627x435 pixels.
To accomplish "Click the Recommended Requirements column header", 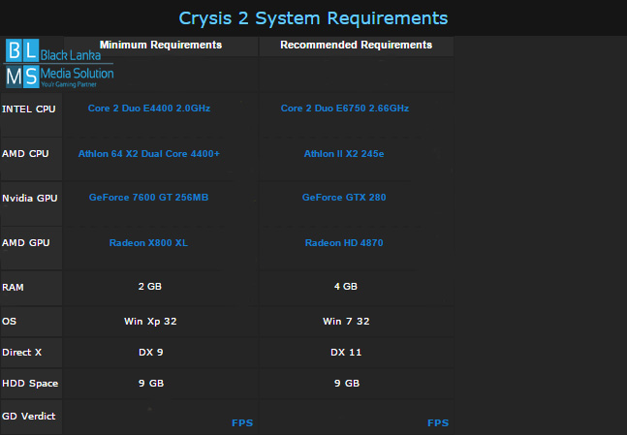I will 357,45.
